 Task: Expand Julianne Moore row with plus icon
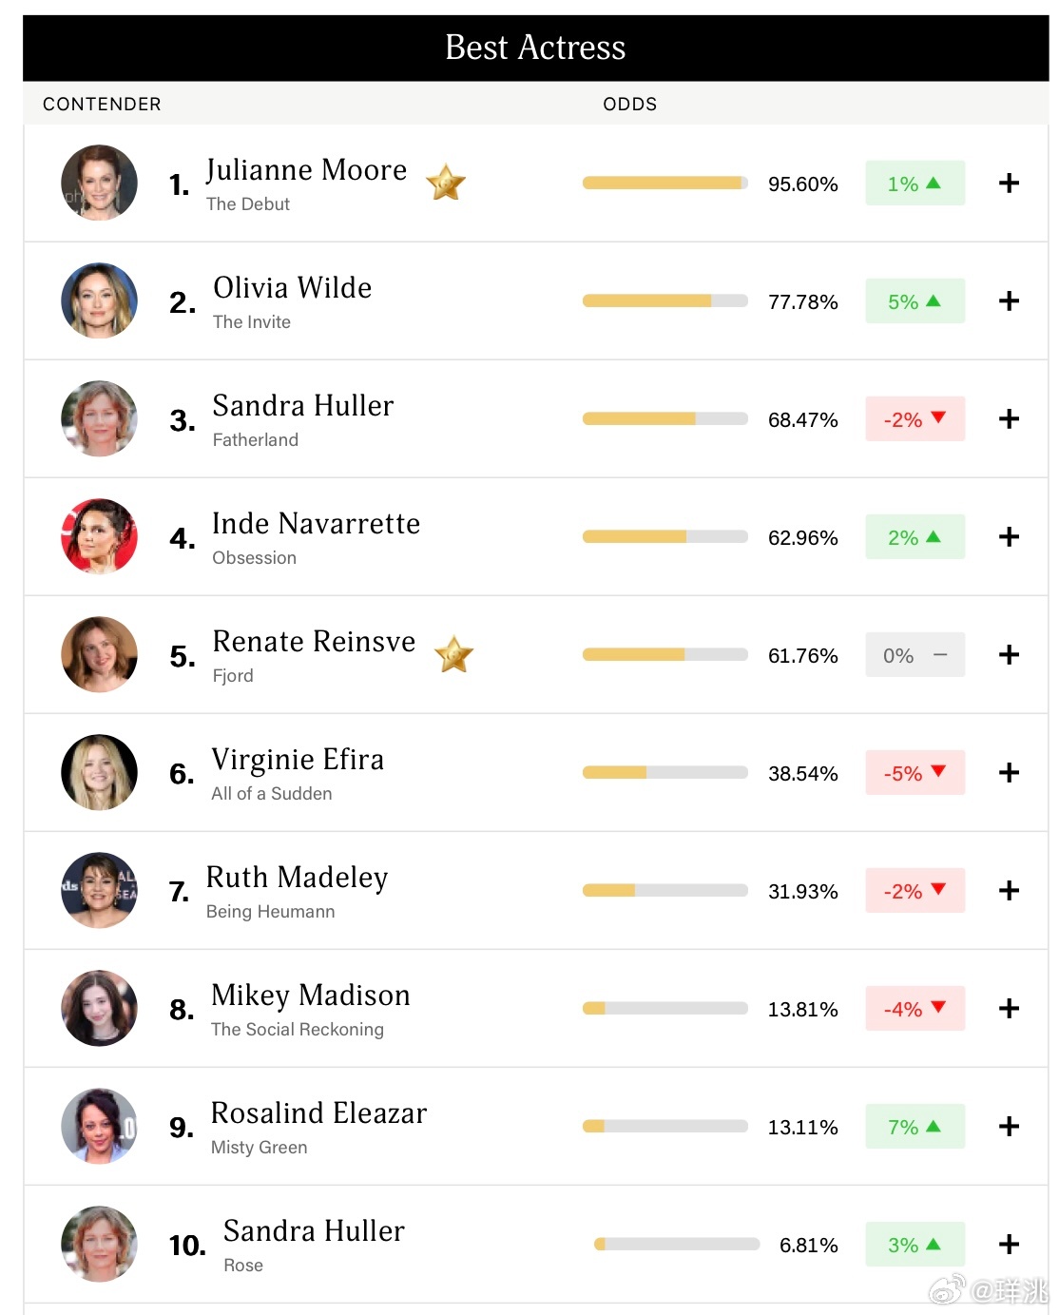pos(1009,184)
